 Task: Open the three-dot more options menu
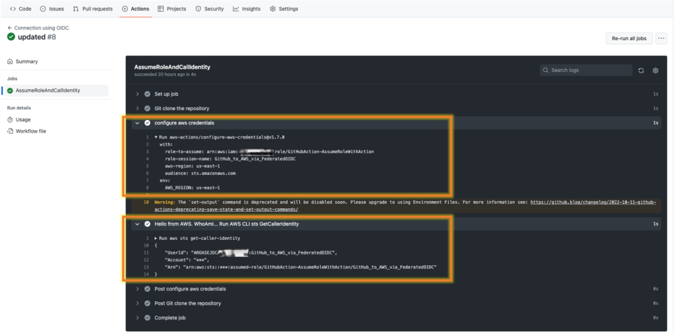pos(661,38)
